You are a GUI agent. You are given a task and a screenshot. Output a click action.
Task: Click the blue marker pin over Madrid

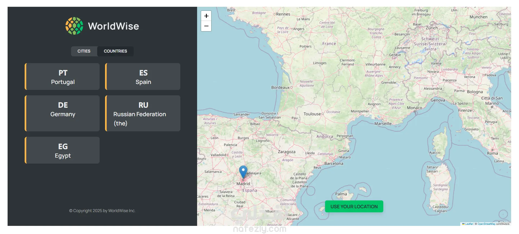[243, 172]
